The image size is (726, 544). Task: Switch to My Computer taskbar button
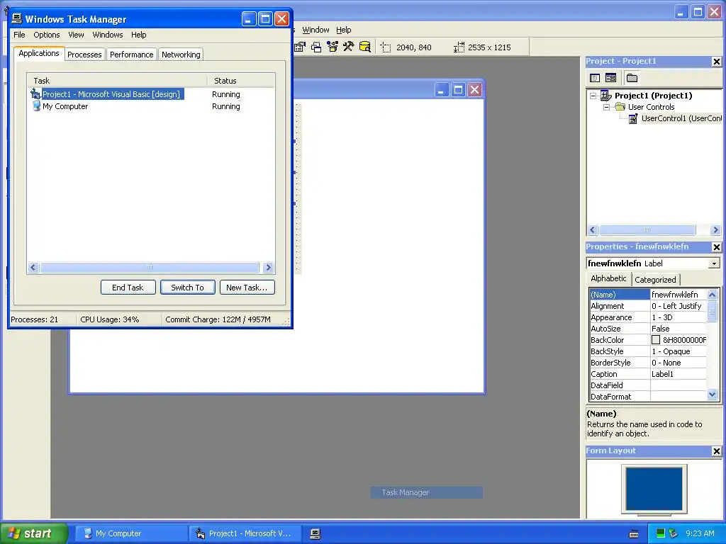pos(130,533)
